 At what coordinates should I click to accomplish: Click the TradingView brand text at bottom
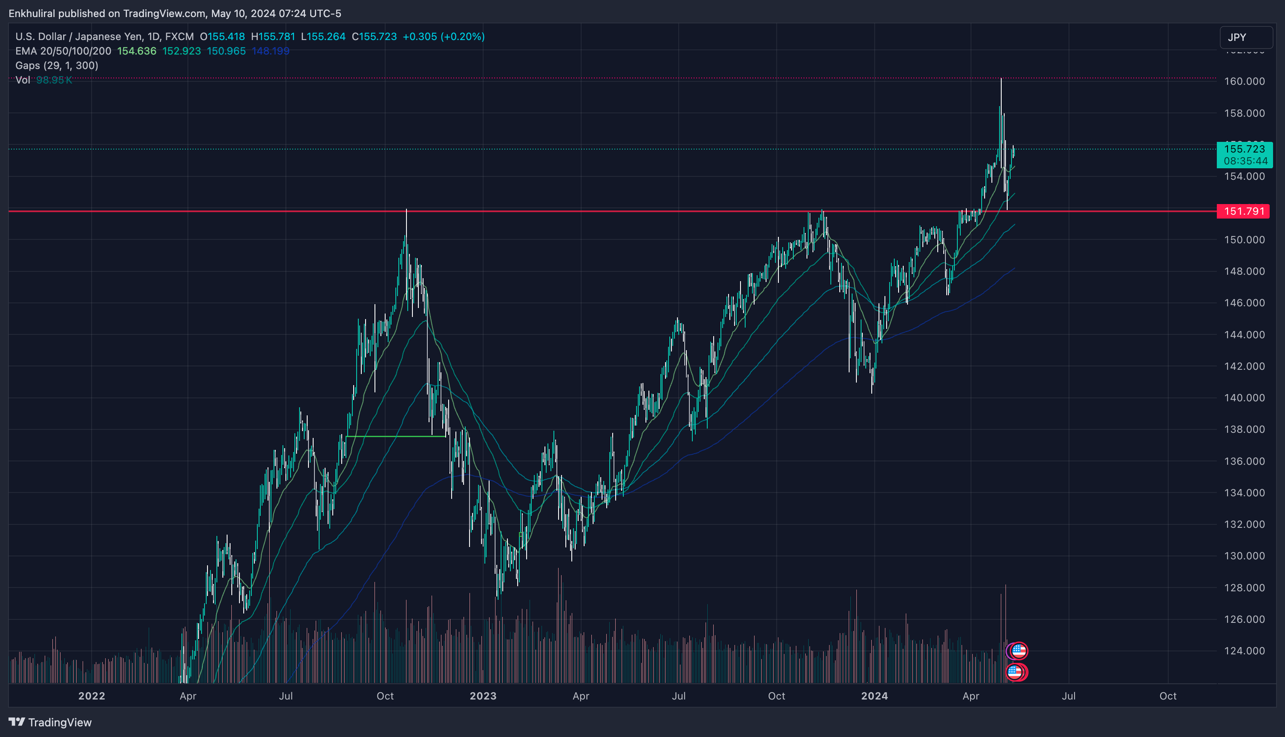60,723
